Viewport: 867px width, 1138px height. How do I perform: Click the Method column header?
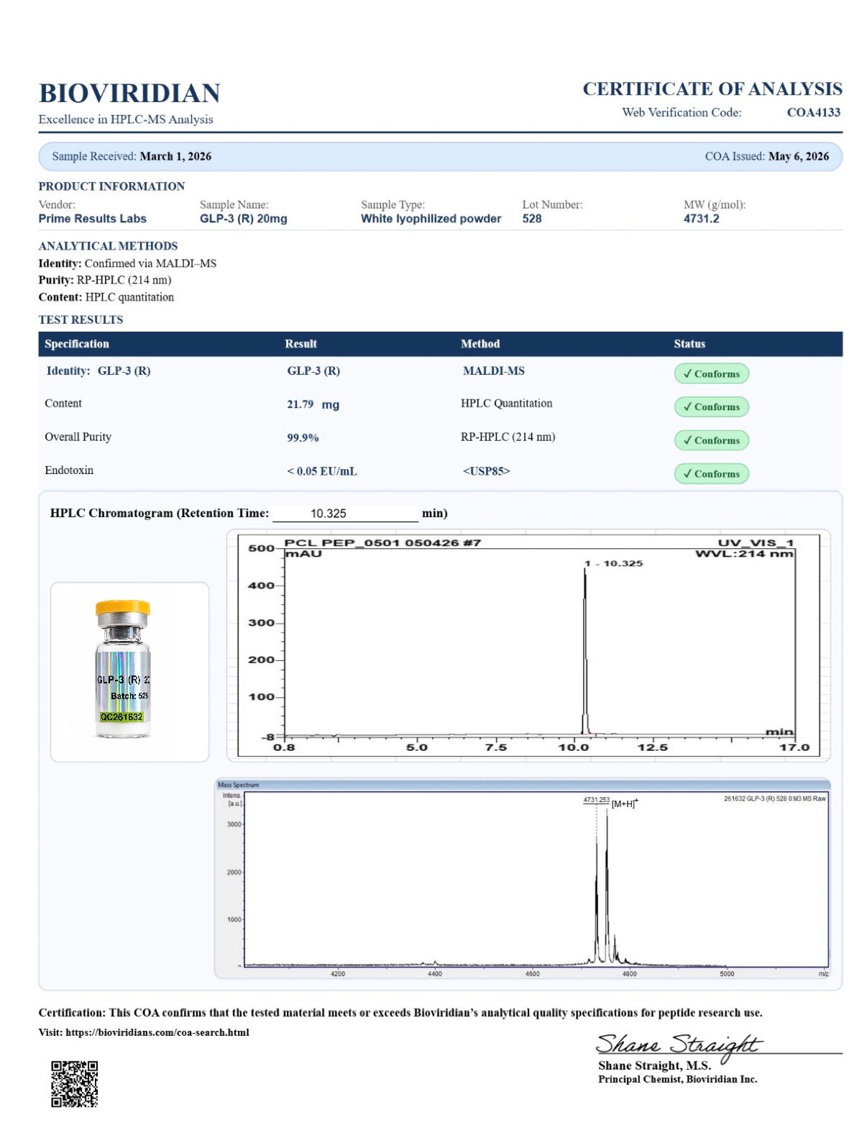click(x=480, y=344)
